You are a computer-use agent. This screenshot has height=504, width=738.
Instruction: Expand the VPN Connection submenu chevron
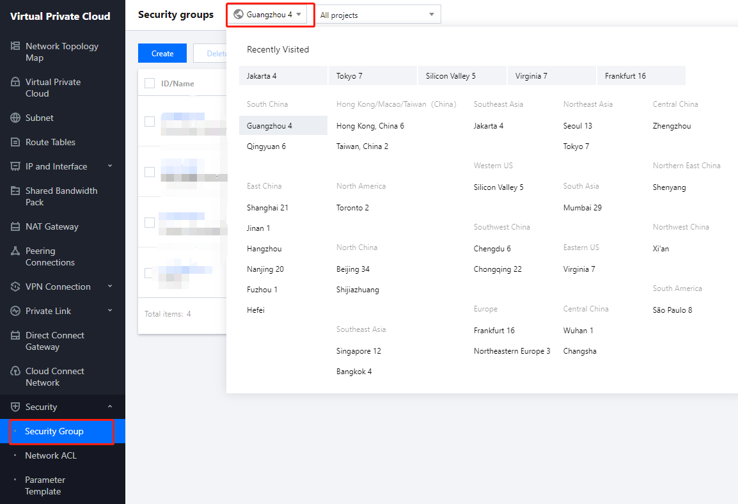coord(110,286)
